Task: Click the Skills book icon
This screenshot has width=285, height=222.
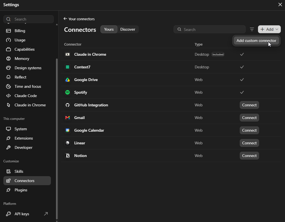Action: tap(8, 171)
